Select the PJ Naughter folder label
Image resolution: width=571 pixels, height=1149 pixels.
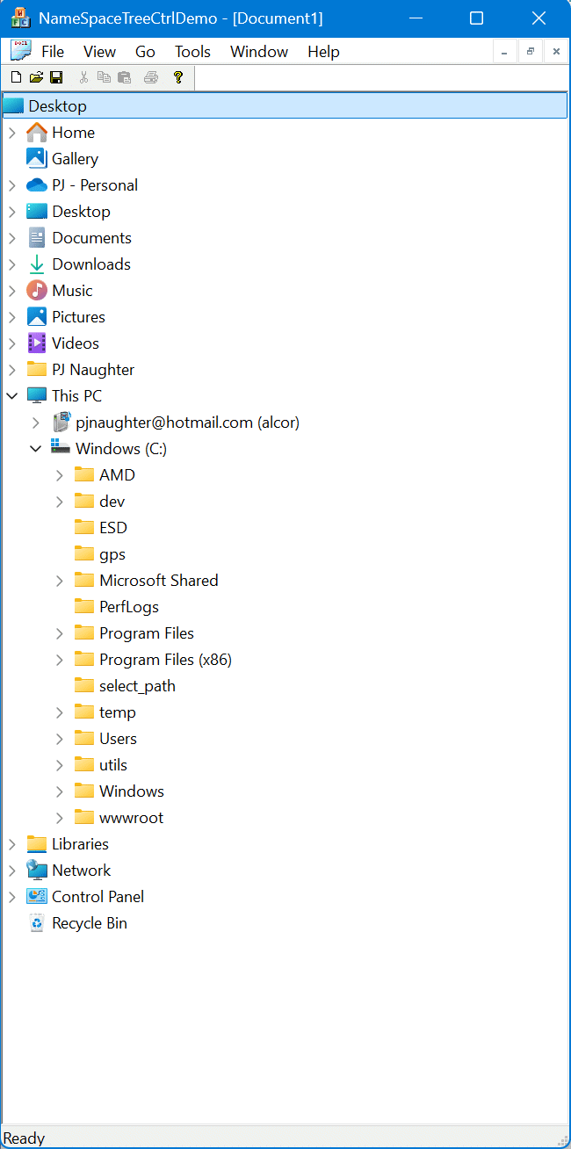(93, 370)
